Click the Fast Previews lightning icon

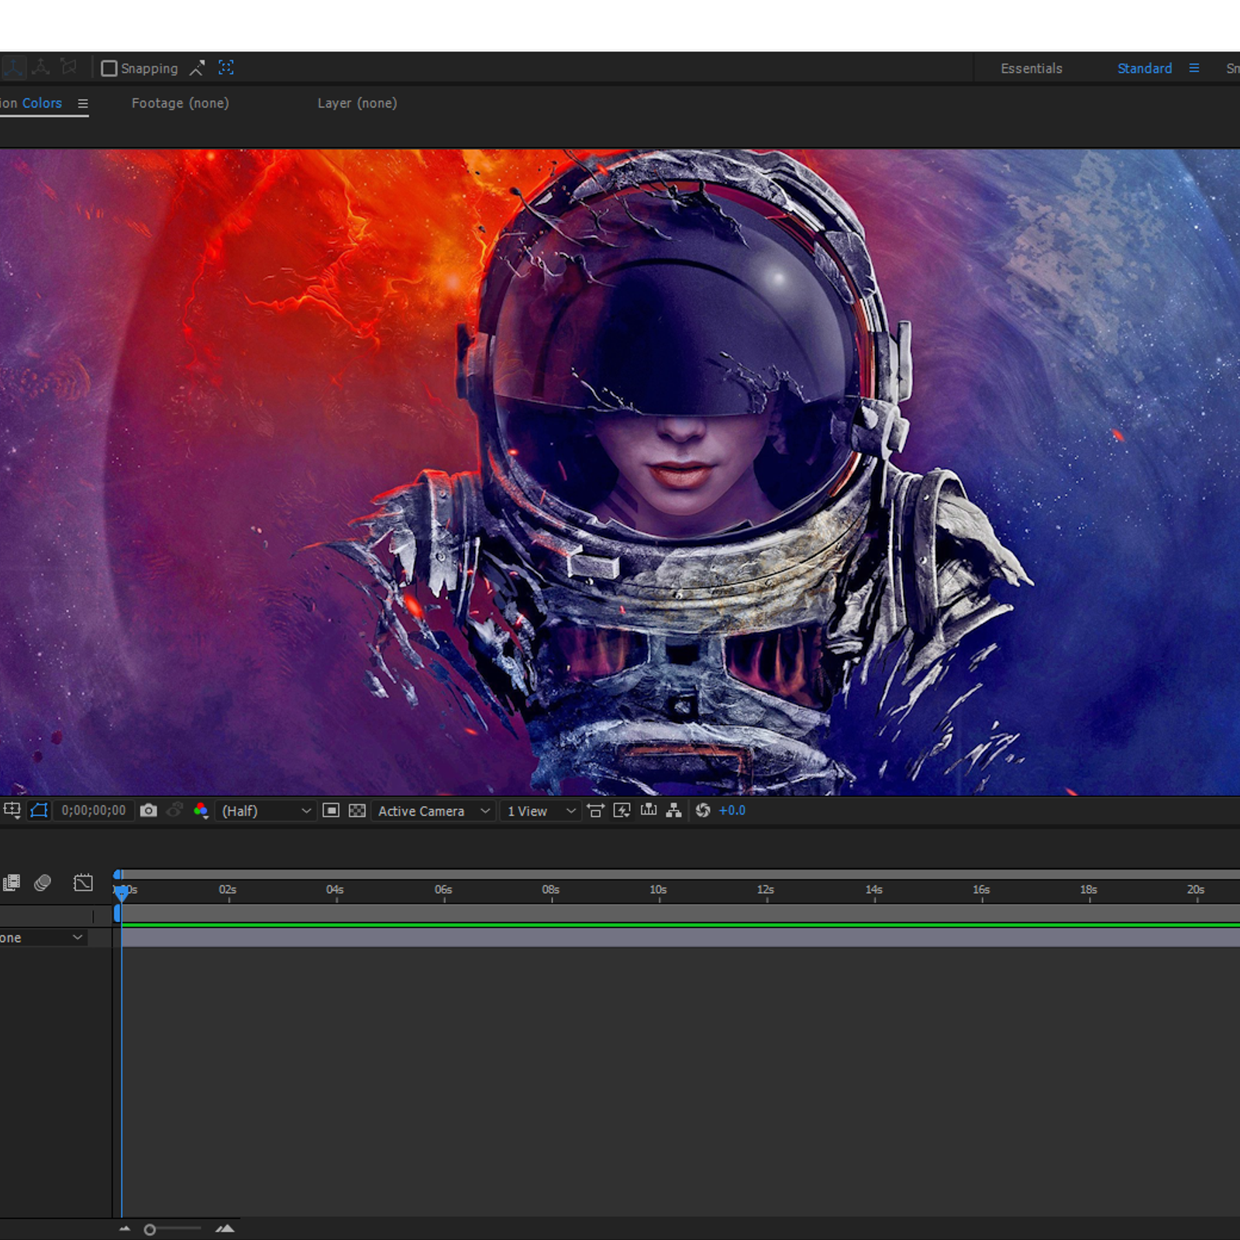622,811
